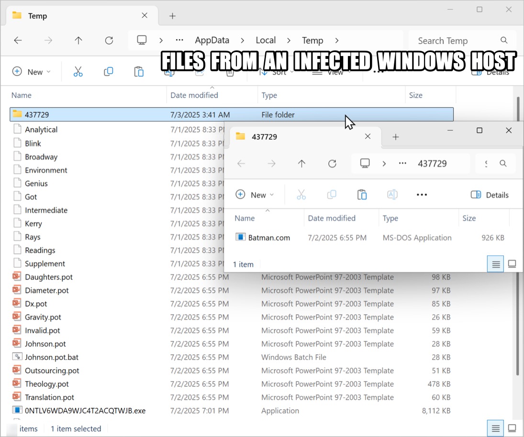Open new tab in Temp window

(172, 16)
